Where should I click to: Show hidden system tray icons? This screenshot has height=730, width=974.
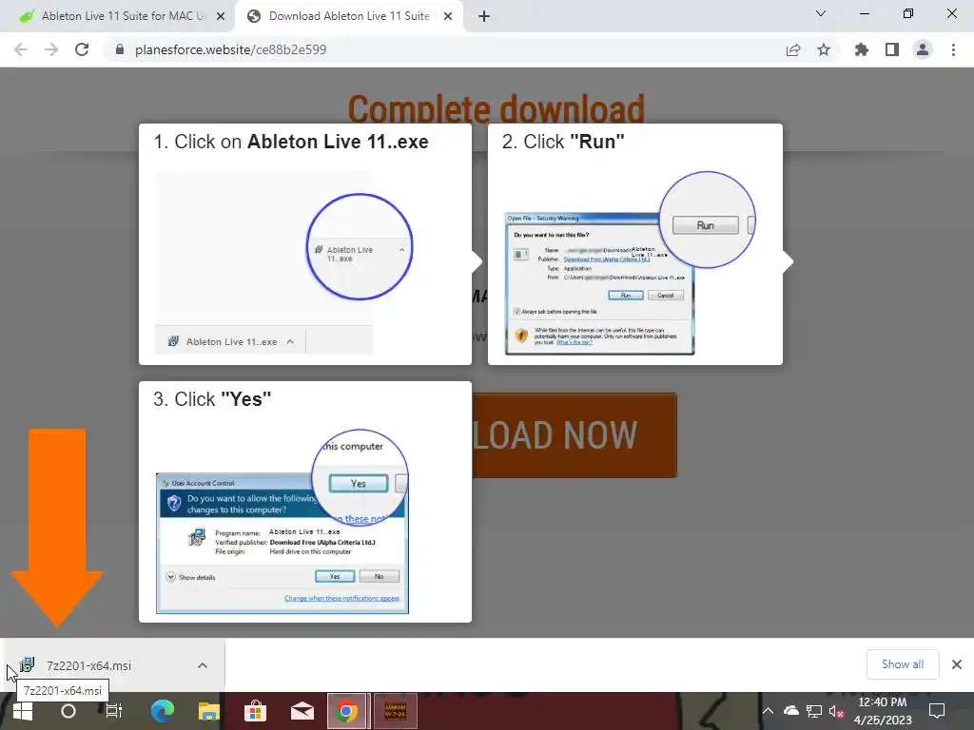pyautogui.click(x=768, y=711)
